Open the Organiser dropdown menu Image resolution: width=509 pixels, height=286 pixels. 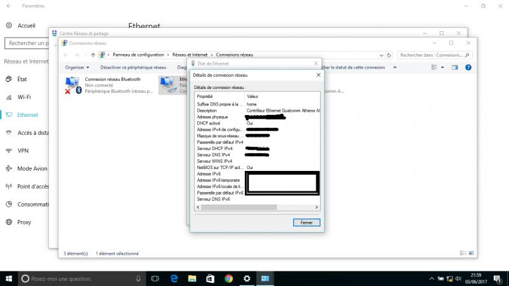77,67
